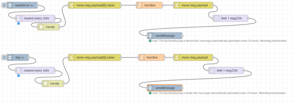Screen dimensions: 293x104
Task: Select top resend every 24hr node label
Action: 37,18
